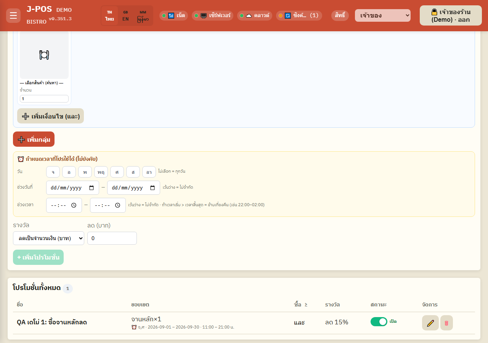Switch language to Thai (TH ไทย)
The image size is (488, 343).
[110, 16]
